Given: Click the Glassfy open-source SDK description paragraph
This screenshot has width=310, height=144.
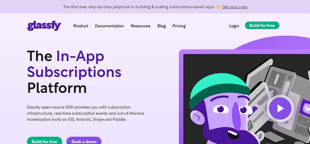Looking at the screenshot, I should [85, 113].
